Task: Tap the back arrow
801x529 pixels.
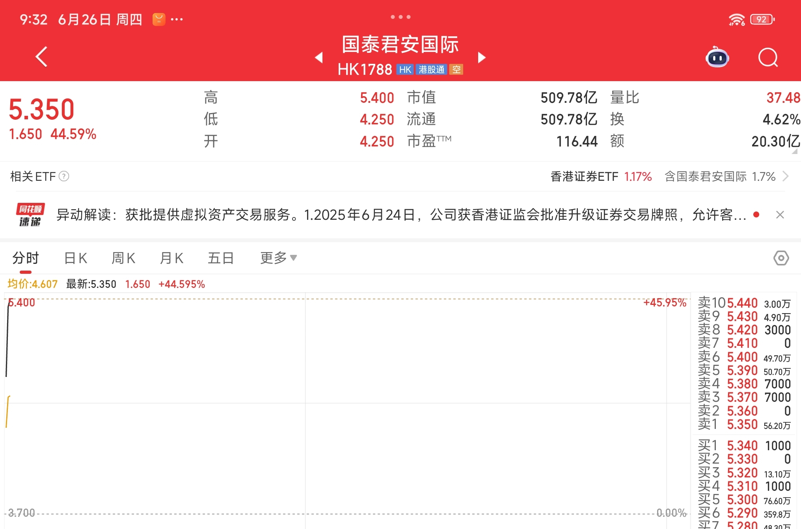Action: pyautogui.click(x=42, y=57)
